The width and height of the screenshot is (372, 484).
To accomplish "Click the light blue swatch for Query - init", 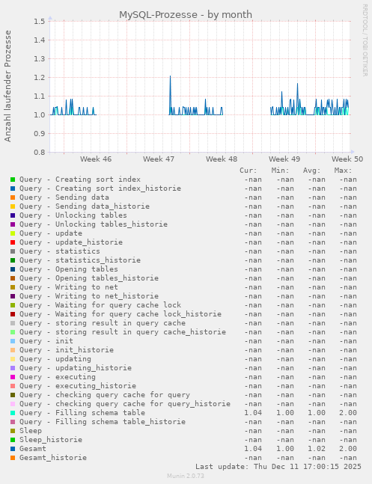I will click(13, 341).
